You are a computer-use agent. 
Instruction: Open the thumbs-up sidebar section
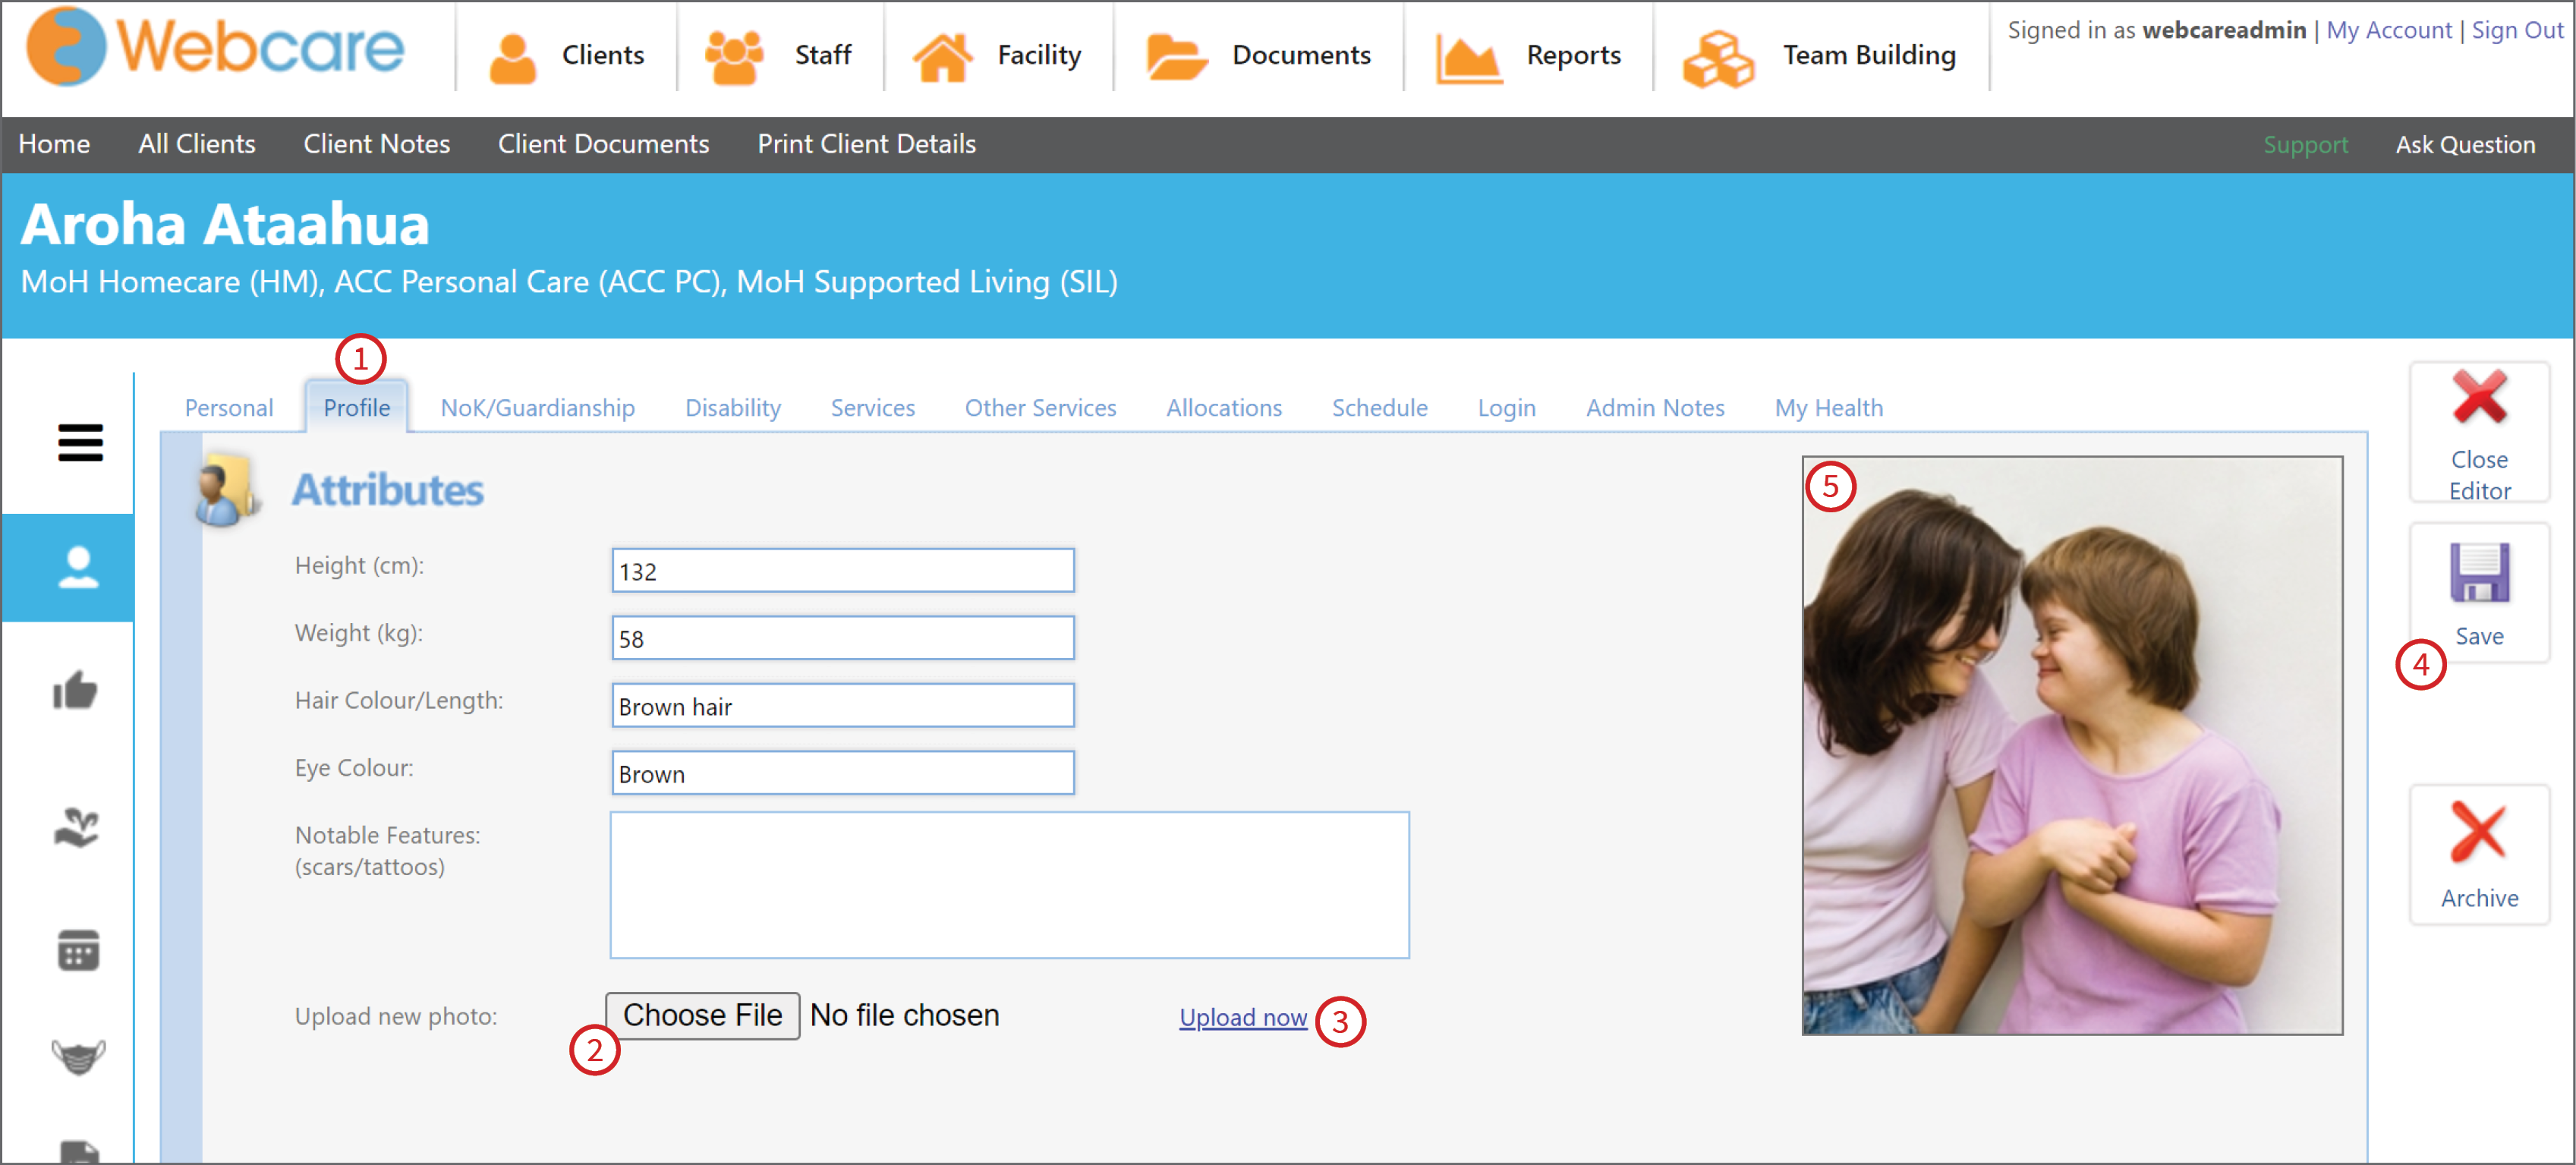point(75,690)
